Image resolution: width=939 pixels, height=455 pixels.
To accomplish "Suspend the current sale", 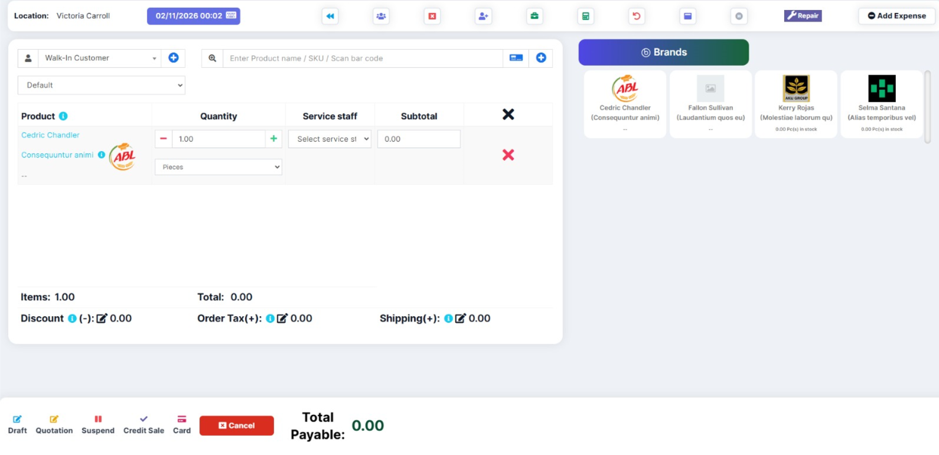I will click(x=98, y=425).
